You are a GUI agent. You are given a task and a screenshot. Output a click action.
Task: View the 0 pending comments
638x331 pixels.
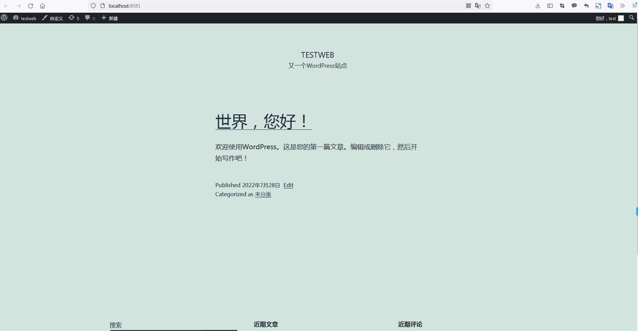tap(90, 18)
